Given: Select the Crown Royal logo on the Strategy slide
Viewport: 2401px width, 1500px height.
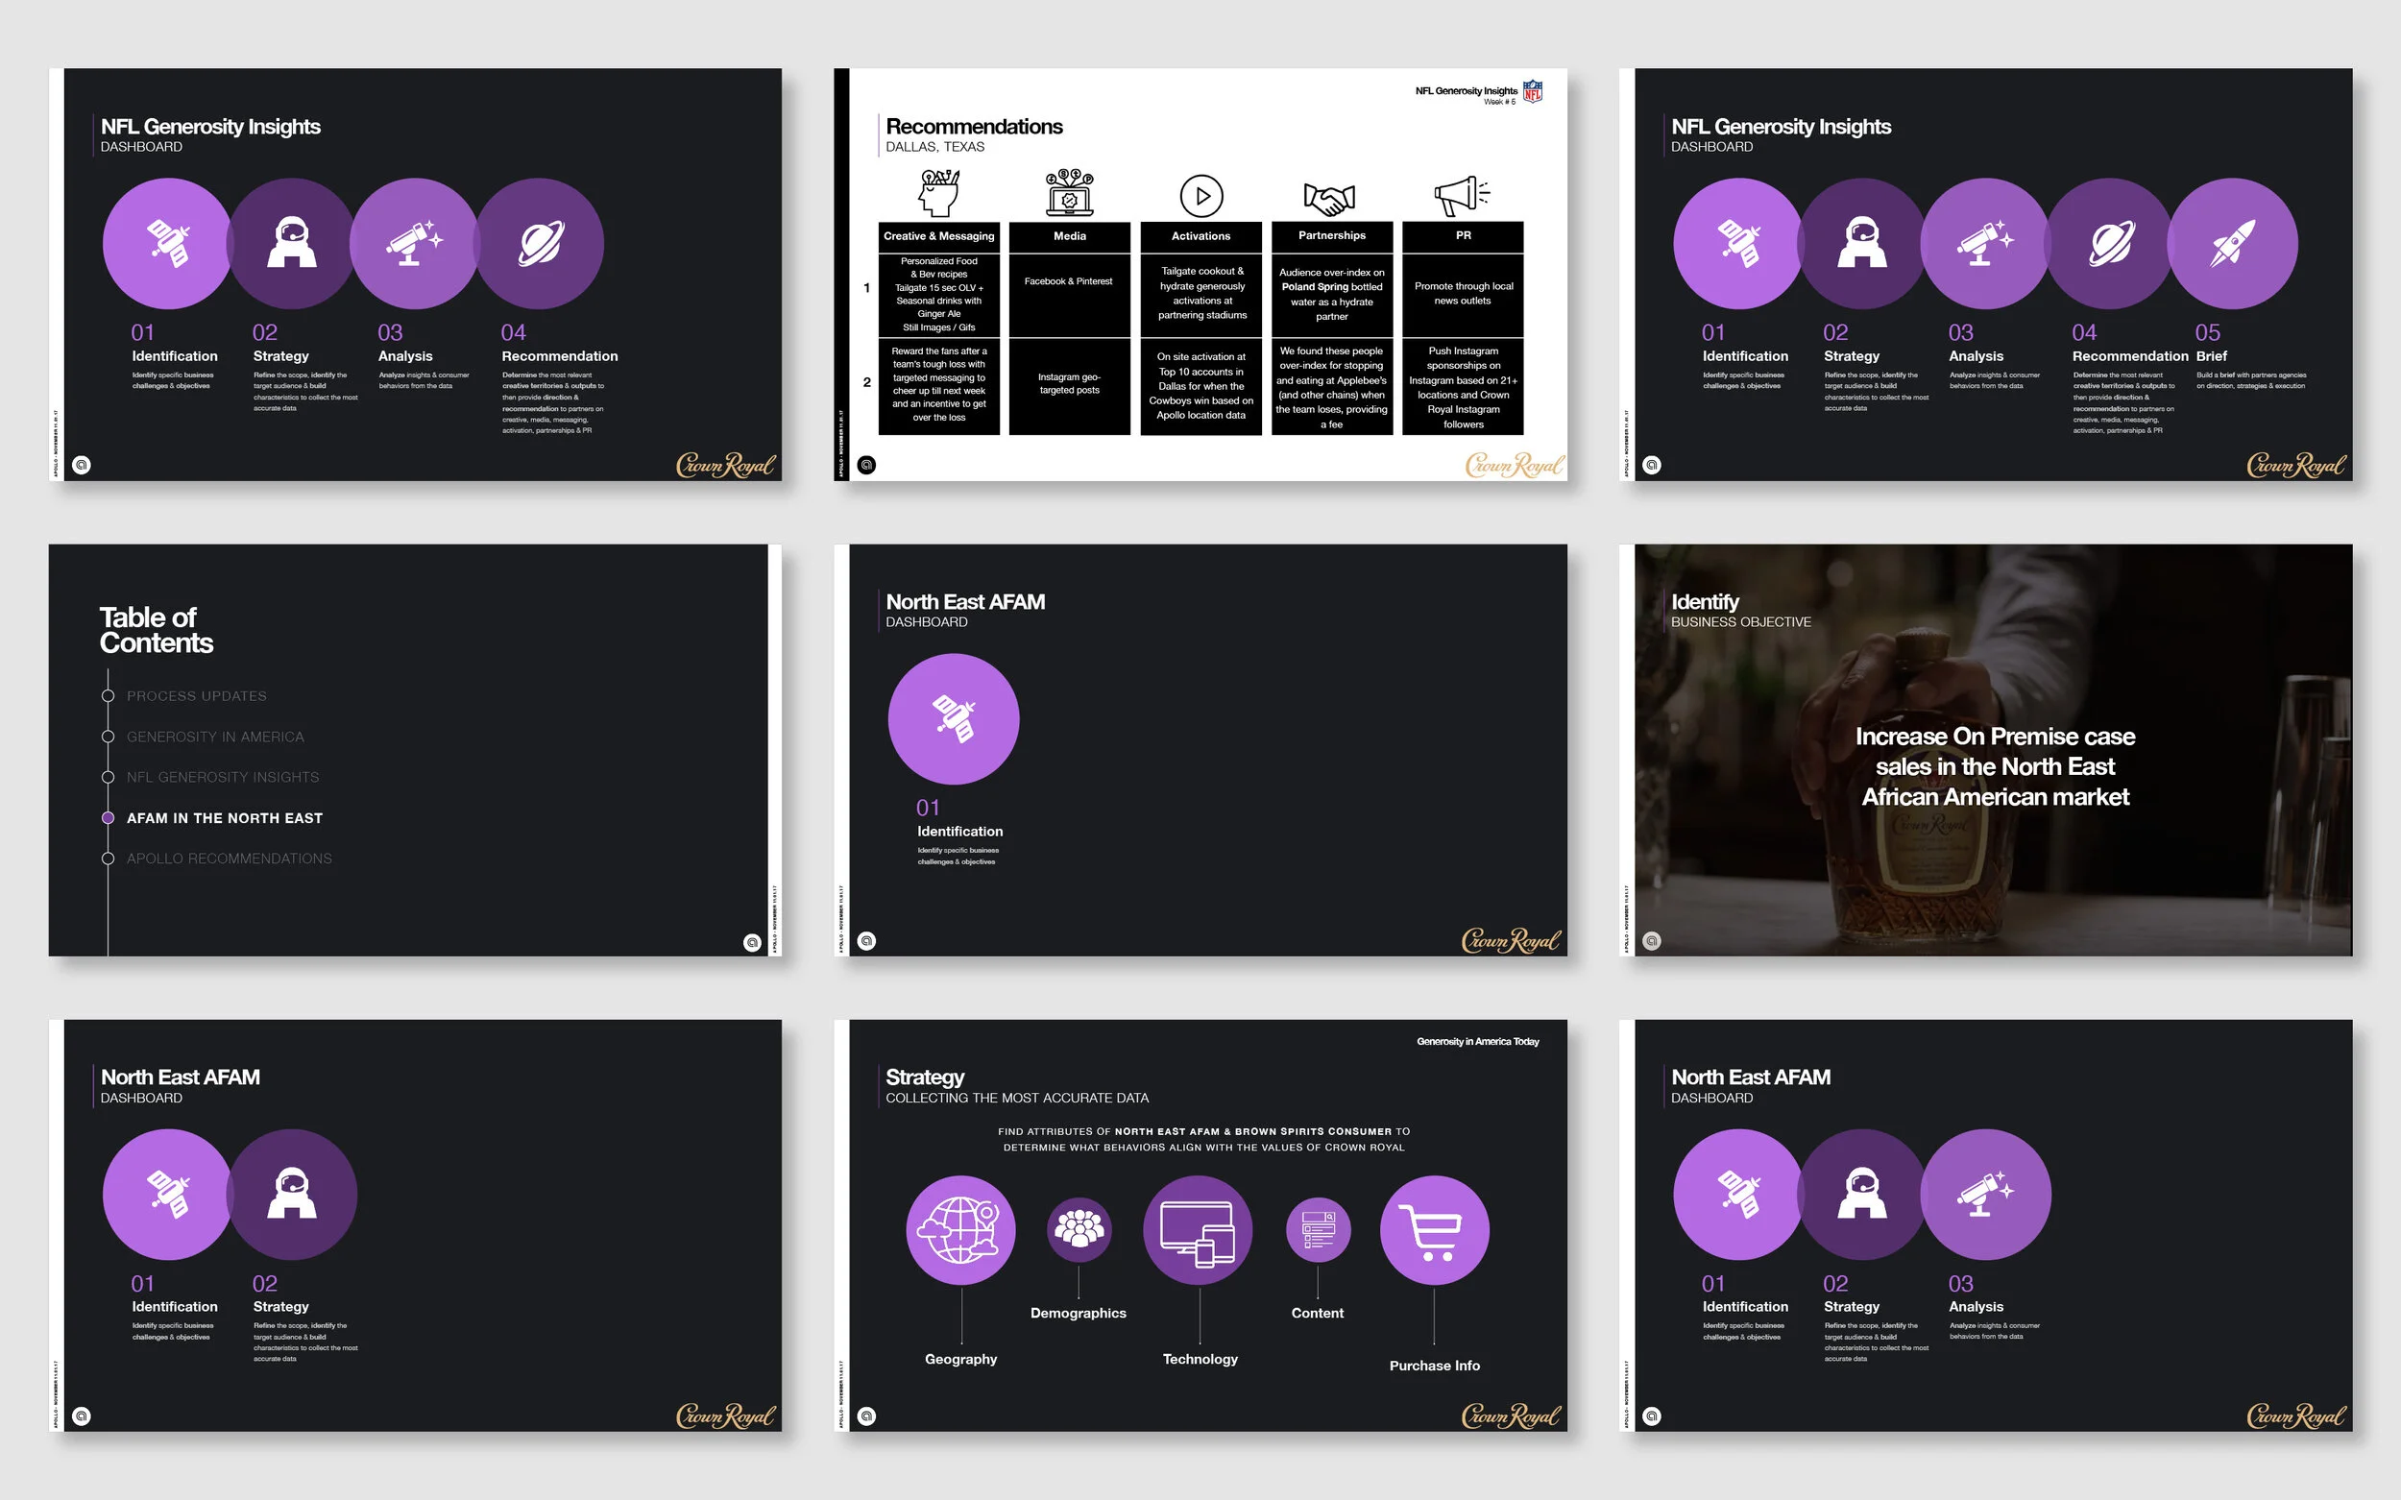Looking at the screenshot, I should point(1511,1415).
